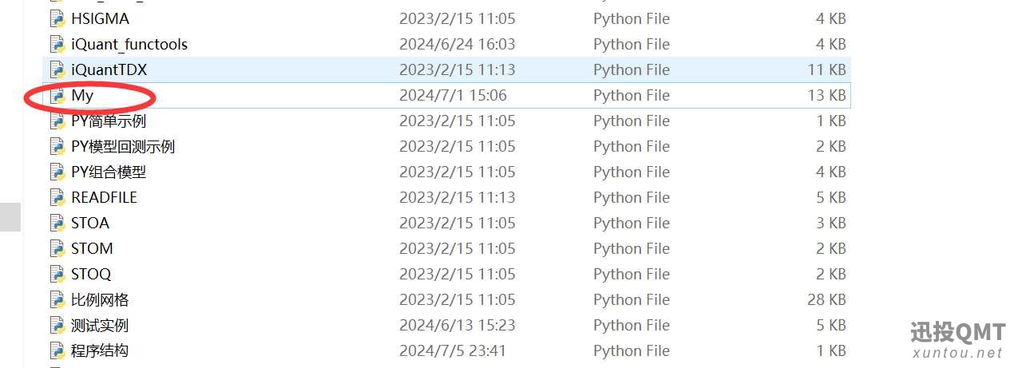Click the Python file icon beside HSIGMA

tap(57, 18)
